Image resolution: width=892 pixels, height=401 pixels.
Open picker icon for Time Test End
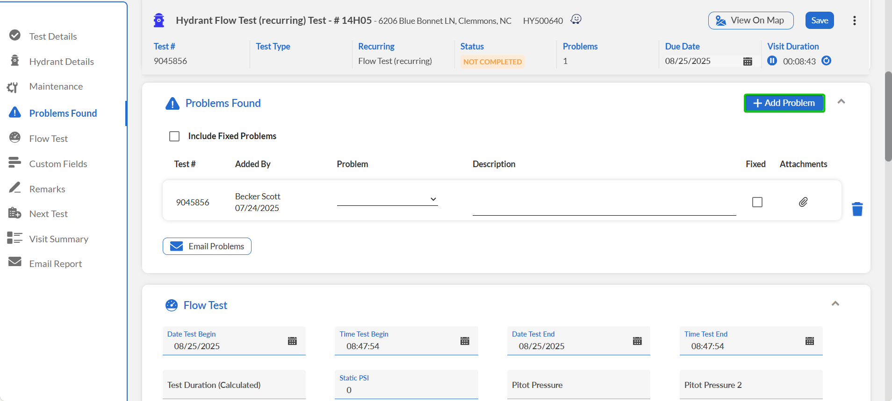[x=810, y=341]
